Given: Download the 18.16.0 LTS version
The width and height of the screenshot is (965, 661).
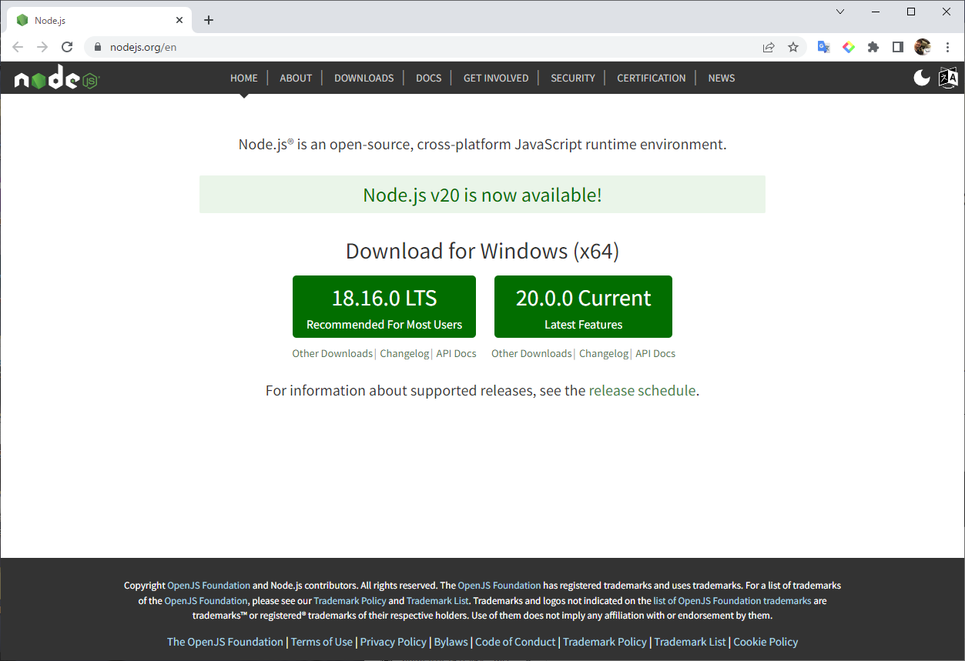Looking at the screenshot, I should [384, 306].
